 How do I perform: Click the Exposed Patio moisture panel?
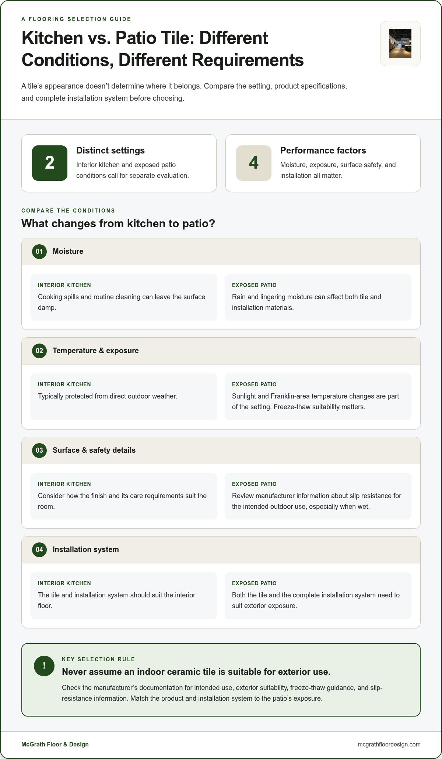click(318, 297)
